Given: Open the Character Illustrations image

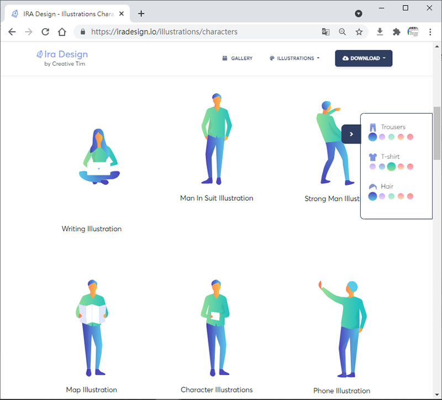Looking at the screenshot, I should pos(215,328).
